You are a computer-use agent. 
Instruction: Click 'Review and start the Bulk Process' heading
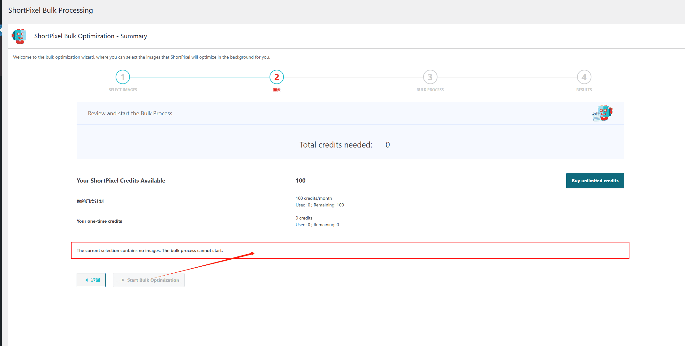click(130, 113)
